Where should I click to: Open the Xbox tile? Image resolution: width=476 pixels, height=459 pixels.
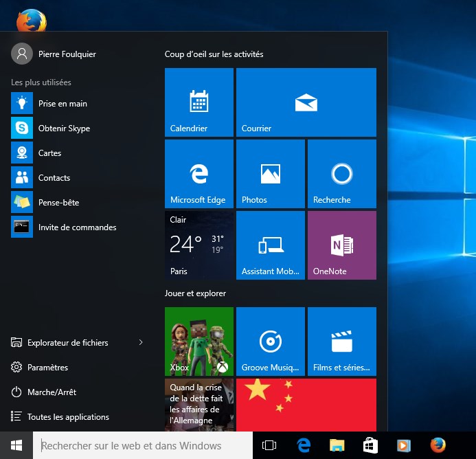point(199,342)
